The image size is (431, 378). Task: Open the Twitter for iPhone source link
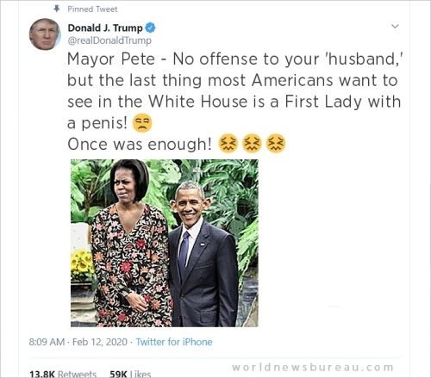click(x=174, y=342)
